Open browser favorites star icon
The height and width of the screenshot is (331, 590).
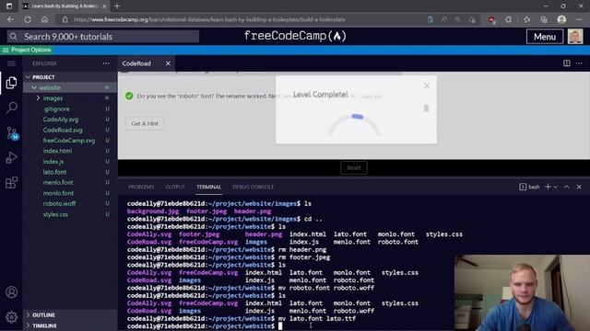pyautogui.click(x=526, y=19)
